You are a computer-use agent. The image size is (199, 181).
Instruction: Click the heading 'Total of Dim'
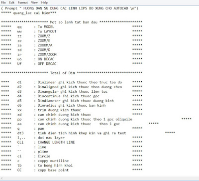tap(63, 73)
